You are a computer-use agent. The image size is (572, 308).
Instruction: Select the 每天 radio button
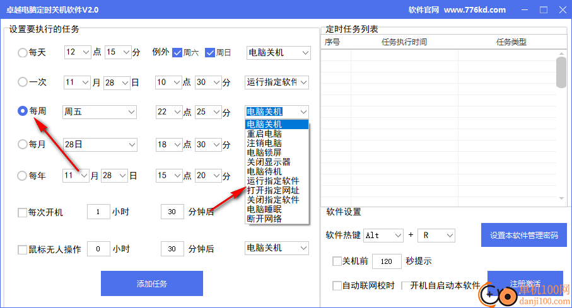23,52
